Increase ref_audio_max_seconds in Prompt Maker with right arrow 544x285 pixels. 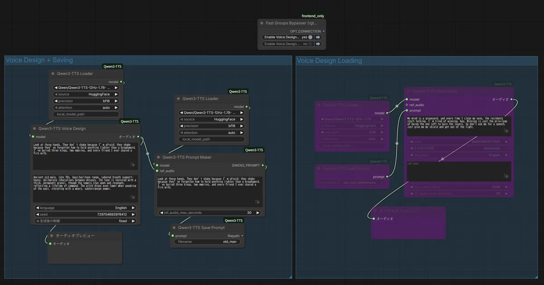pos(258,213)
